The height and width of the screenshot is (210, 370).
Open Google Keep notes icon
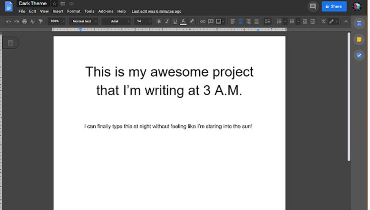click(x=359, y=39)
